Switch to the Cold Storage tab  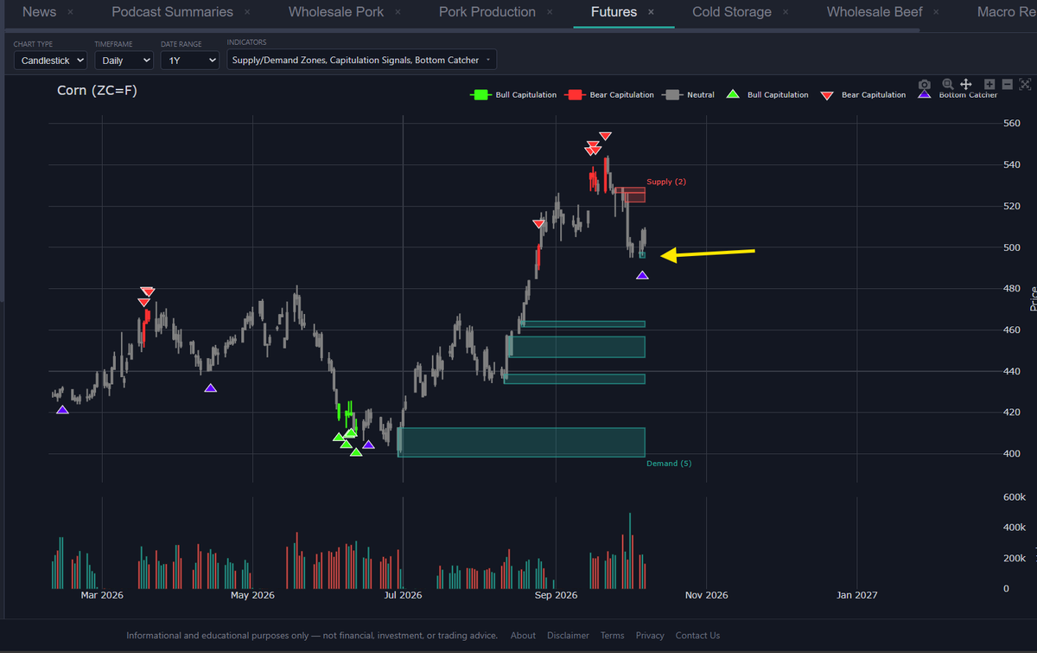[732, 12]
